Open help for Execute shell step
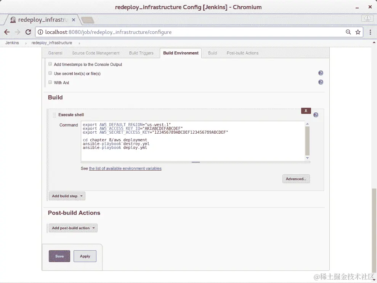The image size is (377, 283). 316,115
